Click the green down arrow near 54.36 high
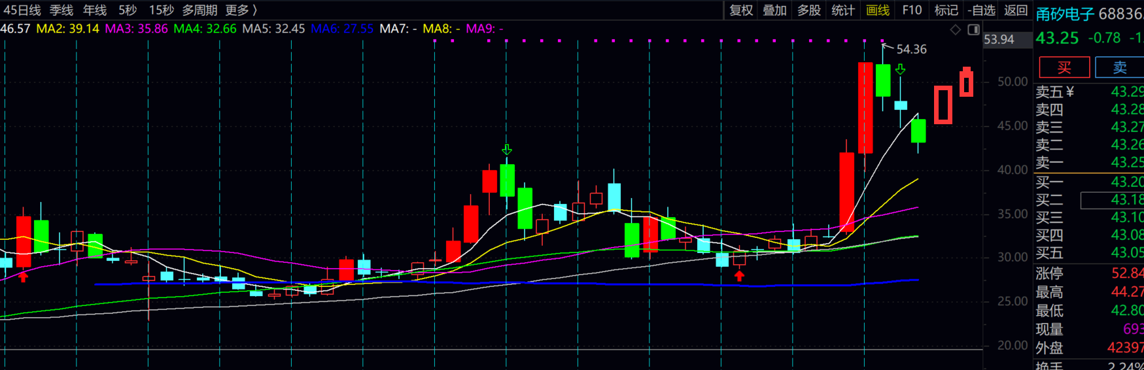Image resolution: width=1144 pixels, height=370 pixels. click(x=901, y=69)
